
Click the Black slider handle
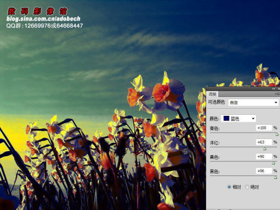click(276, 178)
